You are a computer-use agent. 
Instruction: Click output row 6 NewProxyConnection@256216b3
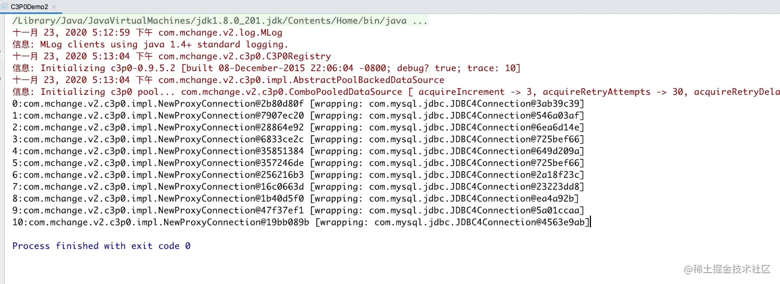click(298, 175)
